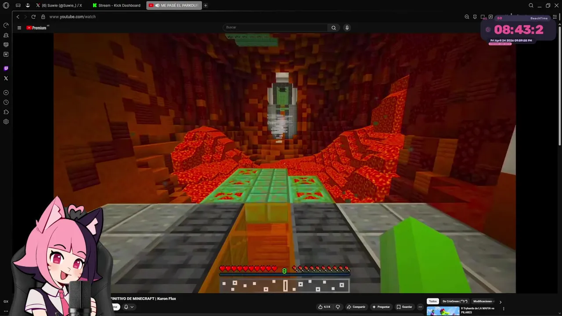Viewport: 562px width, 316px height.
Task: Dislike the video with thumbs-down
Action: (x=338, y=307)
